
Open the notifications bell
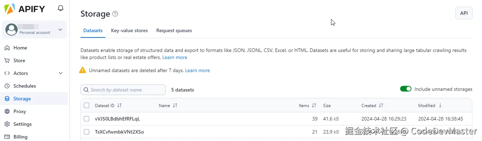[61, 8]
